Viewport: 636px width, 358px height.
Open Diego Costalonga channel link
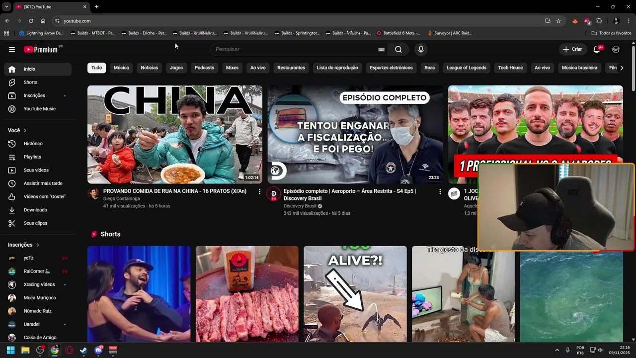(122, 198)
